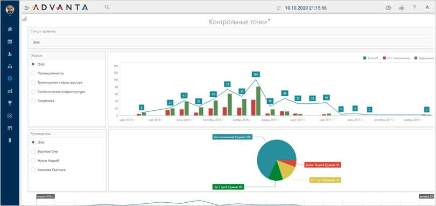
Task: Open the hierarchy structure sidebar icon
Action: point(10,66)
